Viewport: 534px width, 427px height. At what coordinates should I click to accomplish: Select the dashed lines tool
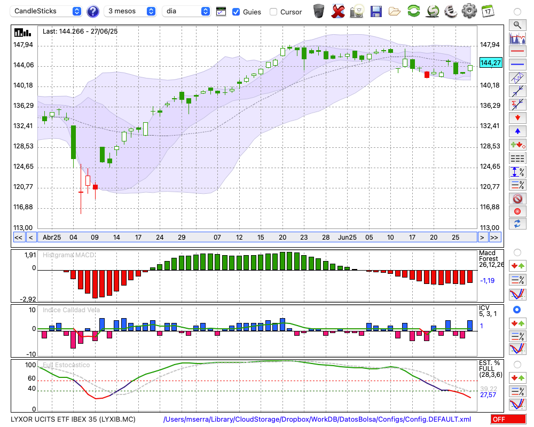(x=517, y=158)
